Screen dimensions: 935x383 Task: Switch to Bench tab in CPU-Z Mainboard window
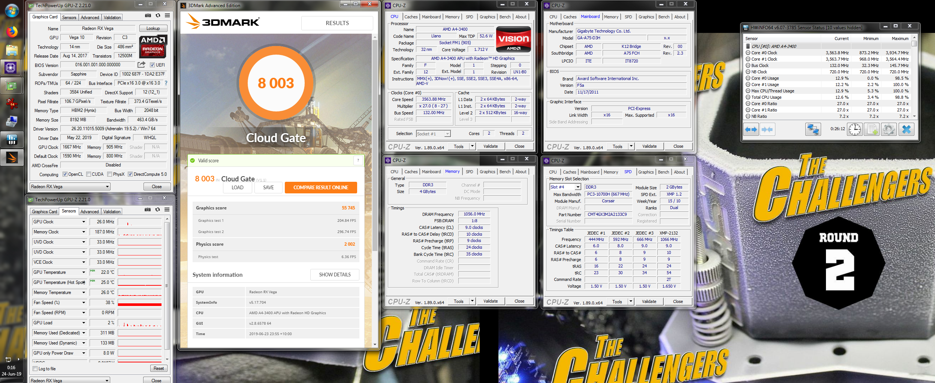664,17
